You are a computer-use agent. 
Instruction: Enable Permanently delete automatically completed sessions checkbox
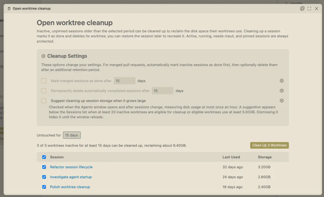click(x=44, y=91)
